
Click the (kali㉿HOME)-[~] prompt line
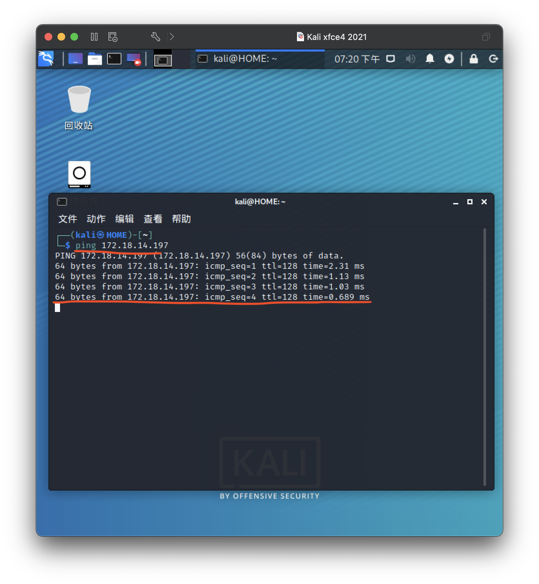click(x=111, y=235)
